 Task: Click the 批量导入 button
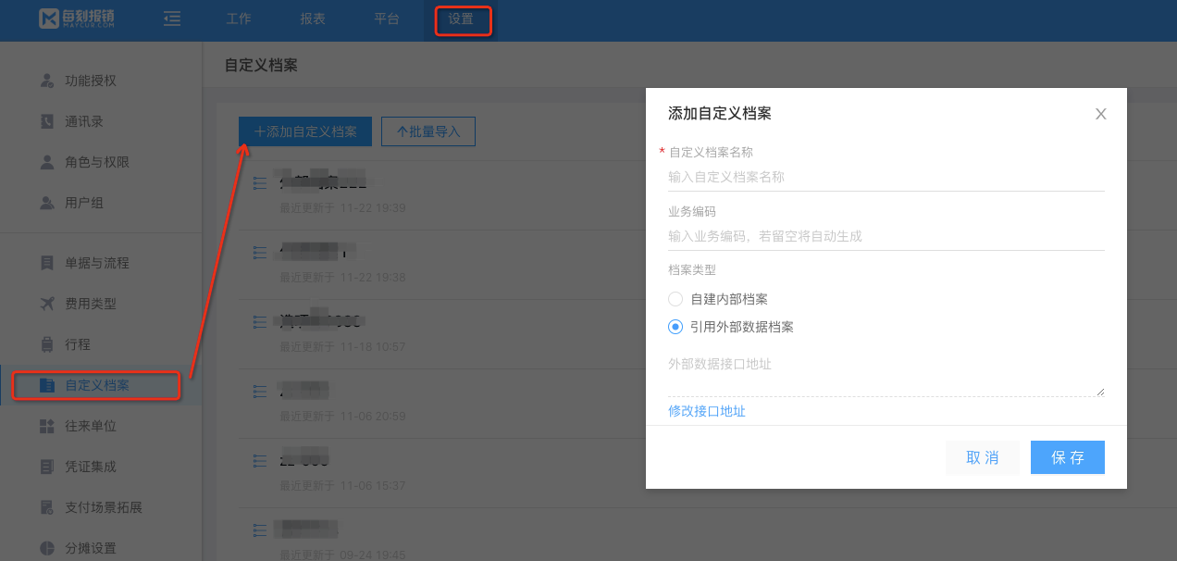click(428, 131)
